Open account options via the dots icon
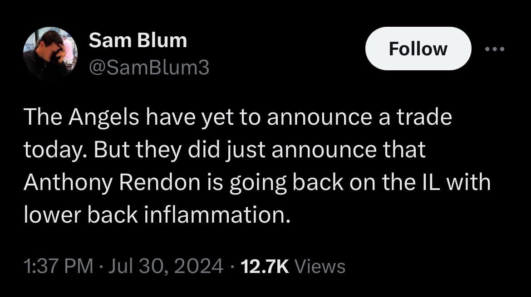 [495, 49]
